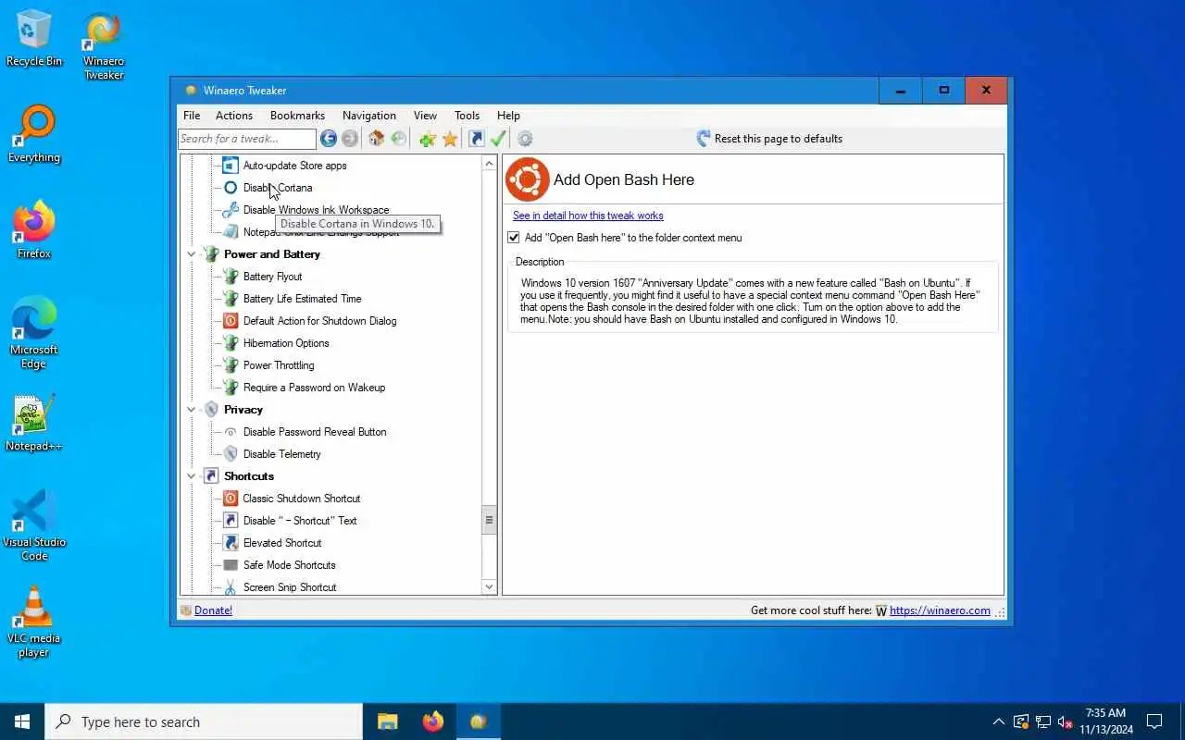Collapse the Power and Battery group
This screenshot has height=740, width=1185.
coord(192,254)
